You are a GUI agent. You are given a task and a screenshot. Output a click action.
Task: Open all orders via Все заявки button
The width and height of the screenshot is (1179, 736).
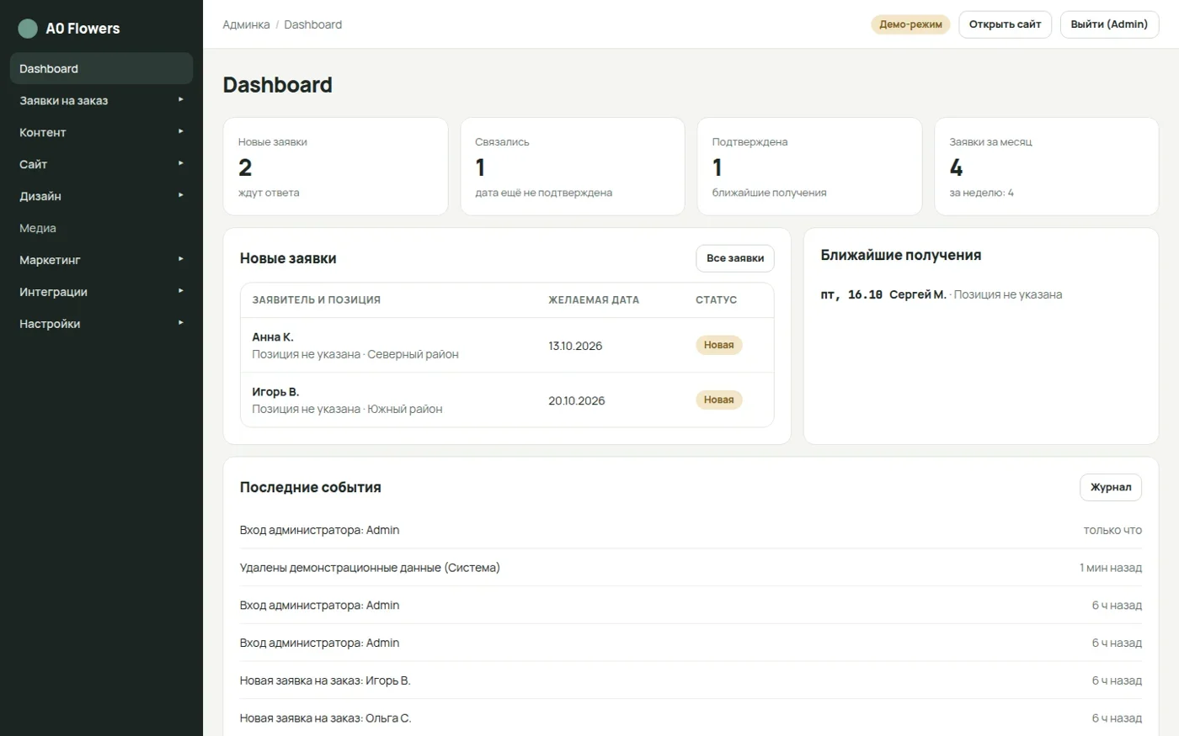pyautogui.click(x=735, y=258)
